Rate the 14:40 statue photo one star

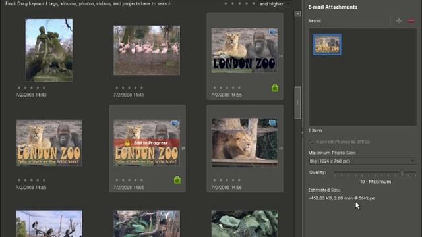click(x=19, y=88)
